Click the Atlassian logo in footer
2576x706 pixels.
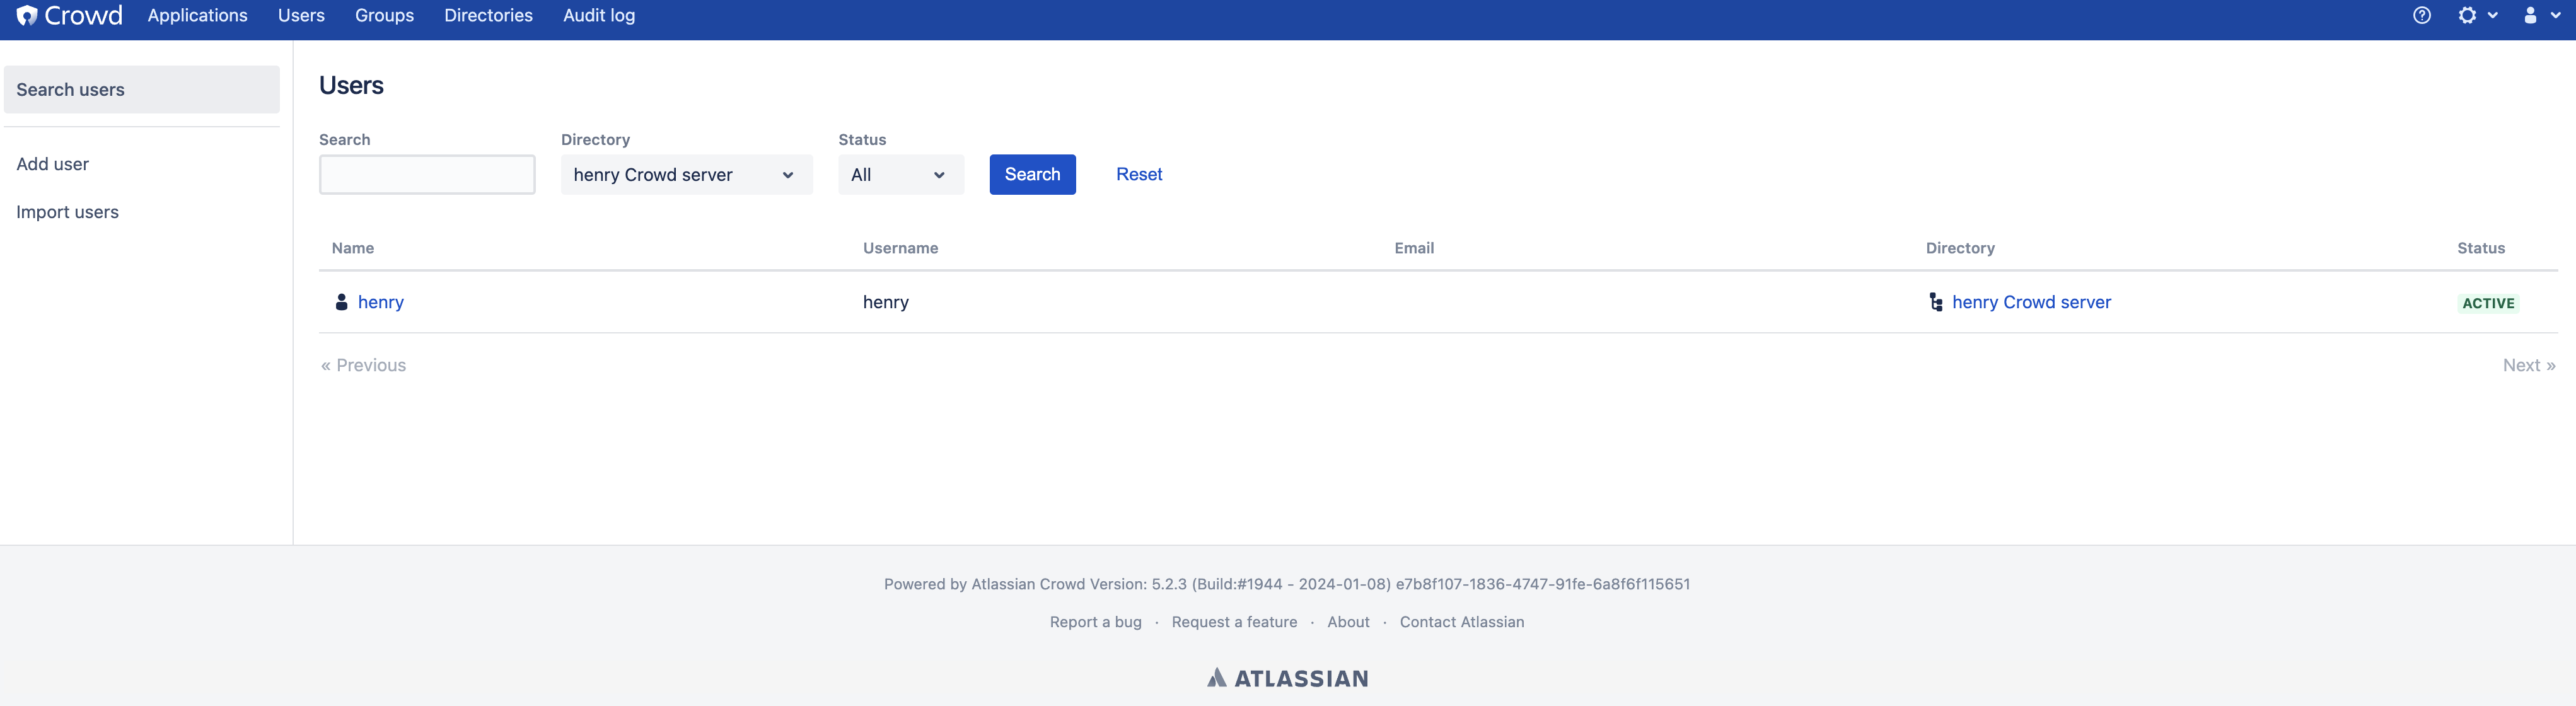[x=1287, y=678]
